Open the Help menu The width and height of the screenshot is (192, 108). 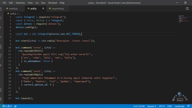point(62,3)
